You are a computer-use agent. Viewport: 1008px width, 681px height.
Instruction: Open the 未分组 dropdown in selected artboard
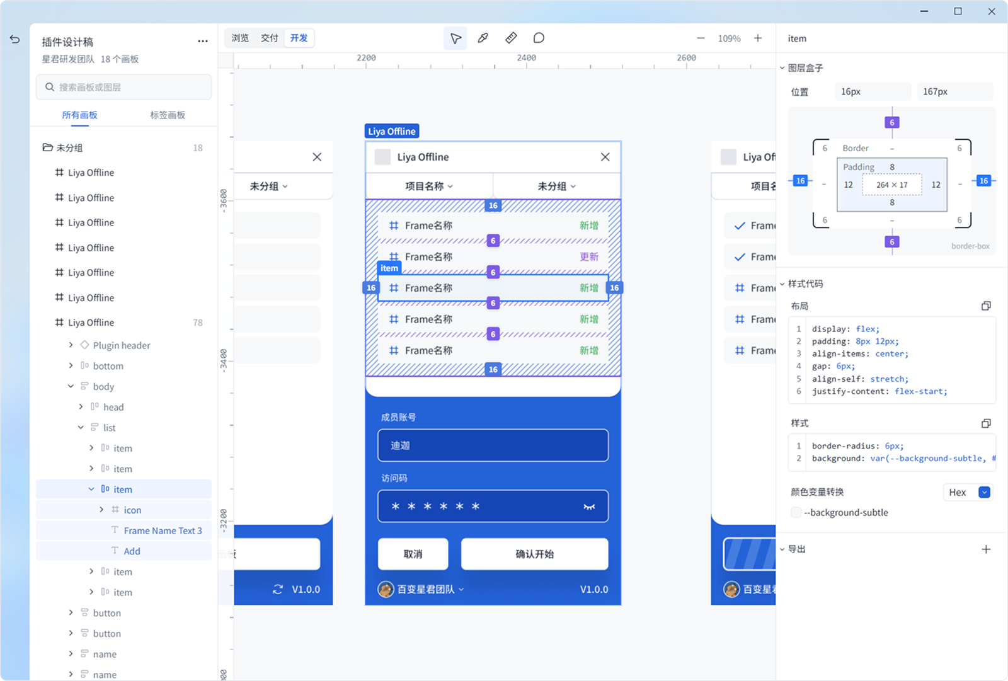tap(557, 186)
